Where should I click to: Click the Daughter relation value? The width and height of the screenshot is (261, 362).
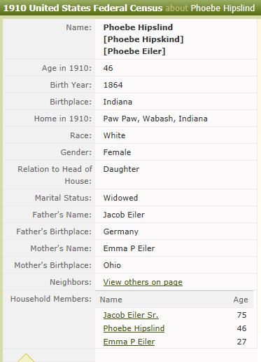pos(121,169)
